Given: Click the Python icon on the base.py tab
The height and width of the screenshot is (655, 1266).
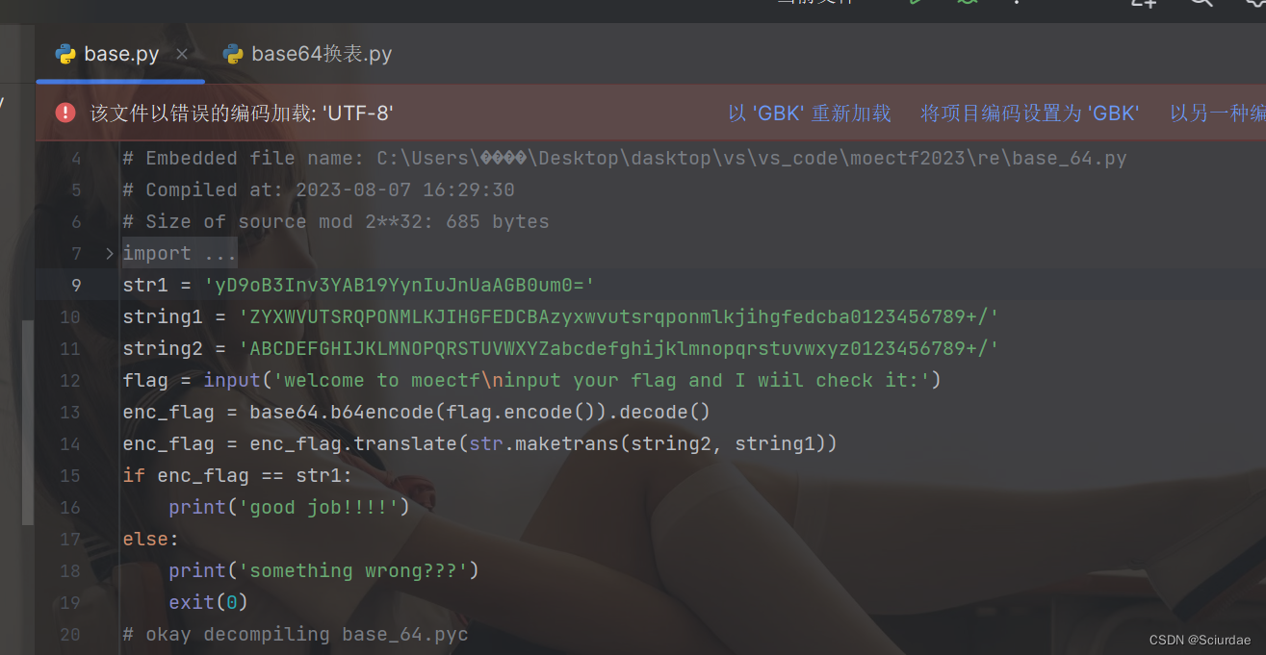Looking at the screenshot, I should pos(65,54).
